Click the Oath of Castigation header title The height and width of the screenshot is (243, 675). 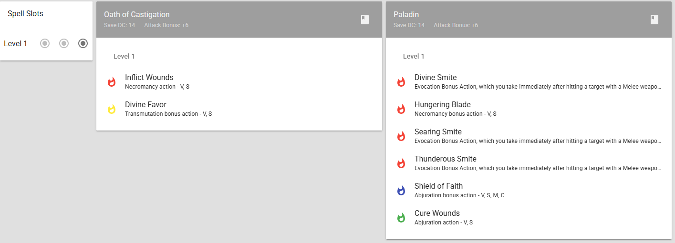(136, 15)
